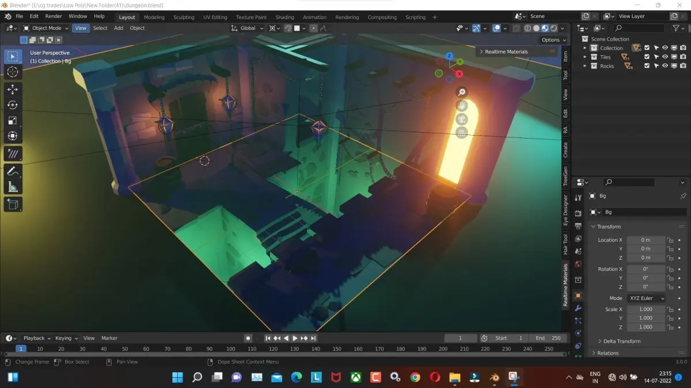691x388 pixels.
Task: Open the Render properties tab icon
Action: 578,213
